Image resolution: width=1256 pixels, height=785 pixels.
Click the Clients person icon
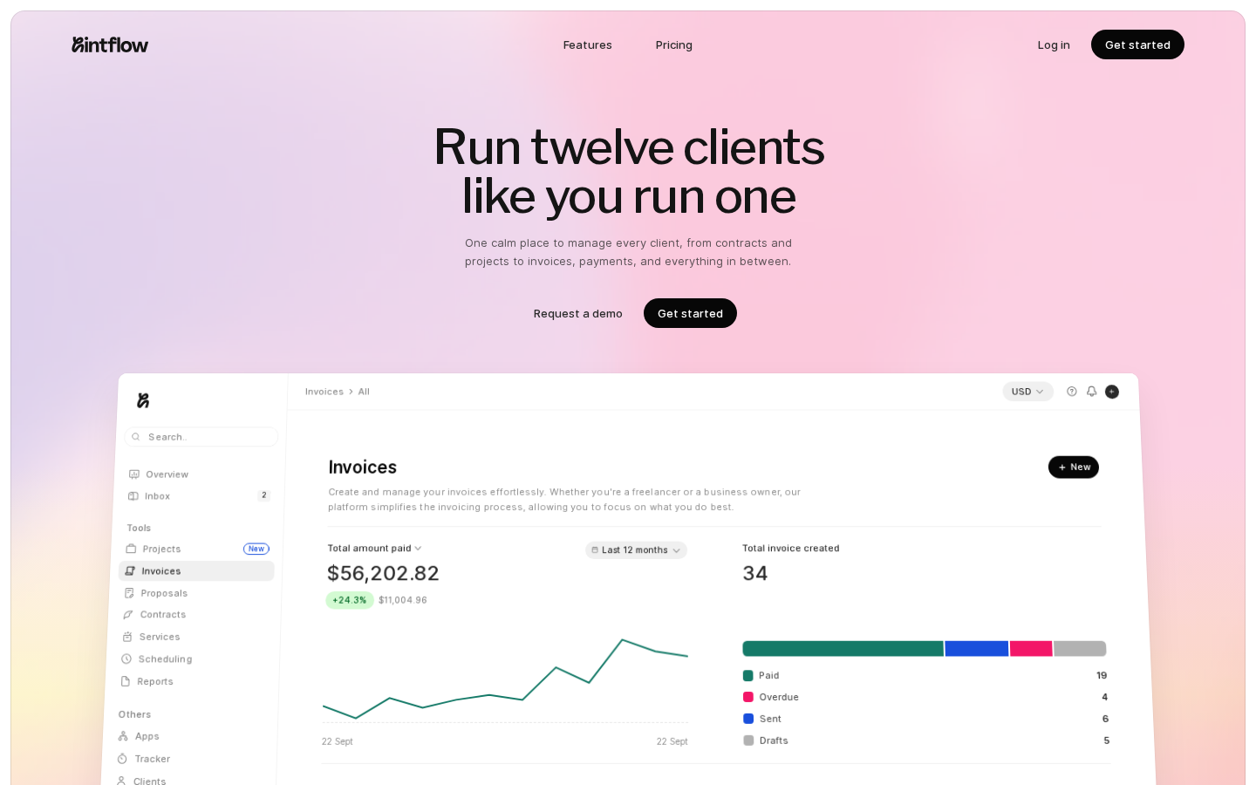tap(121, 781)
